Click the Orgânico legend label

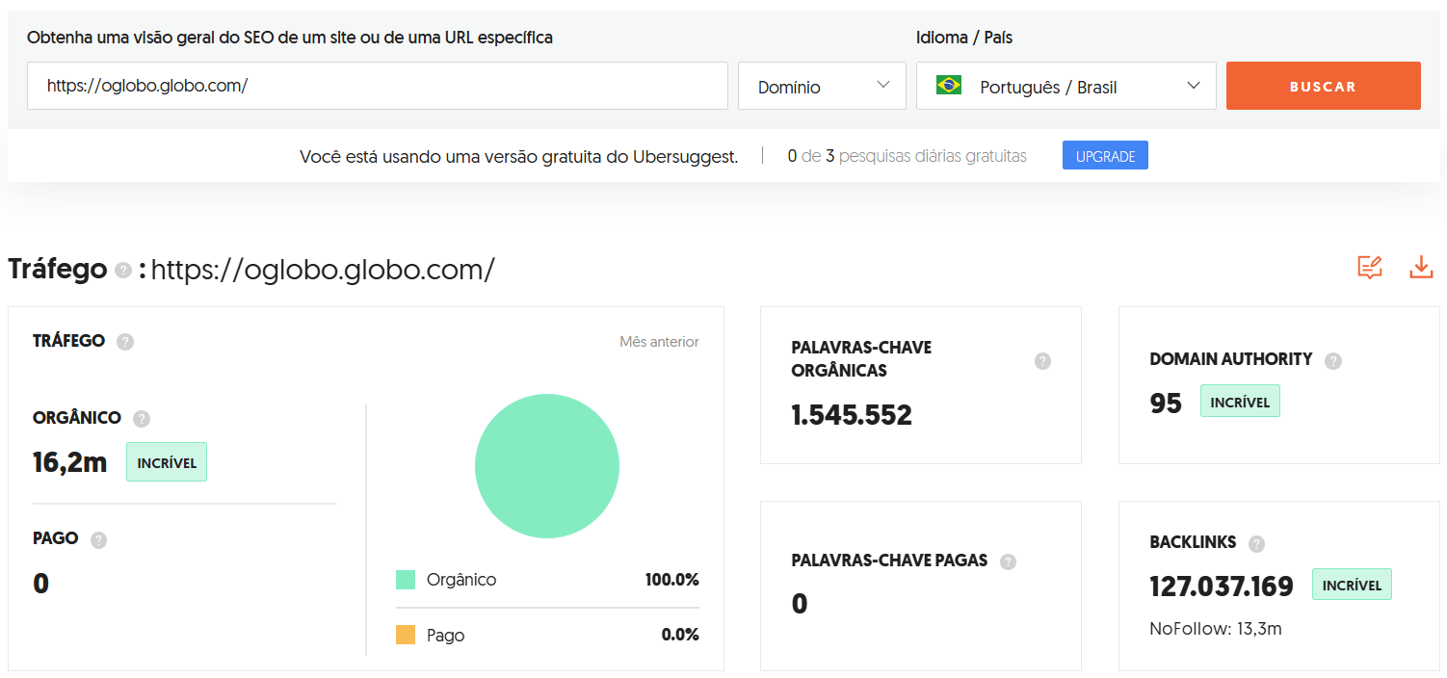[461, 580]
